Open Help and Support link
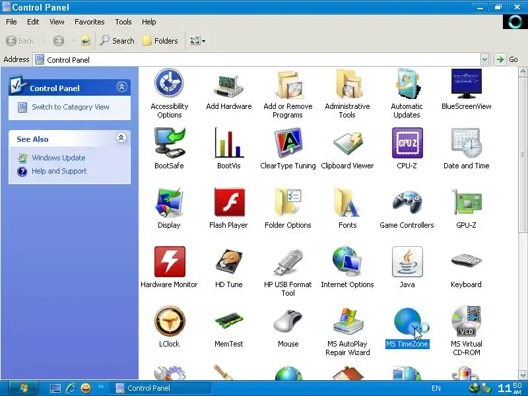Image resolution: width=528 pixels, height=396 pixels. pyautogui.click(x=59, y=171)
